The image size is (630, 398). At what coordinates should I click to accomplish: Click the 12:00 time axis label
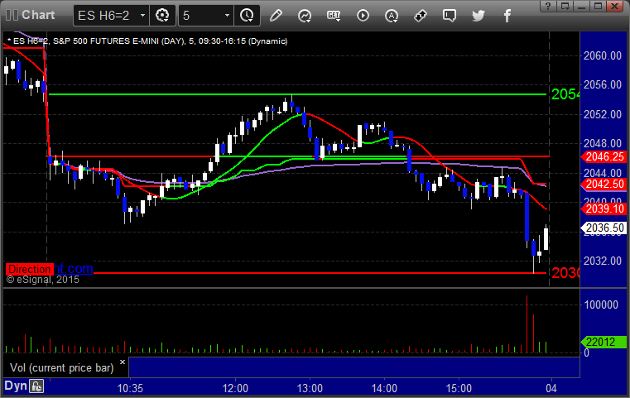coord(235,388)
